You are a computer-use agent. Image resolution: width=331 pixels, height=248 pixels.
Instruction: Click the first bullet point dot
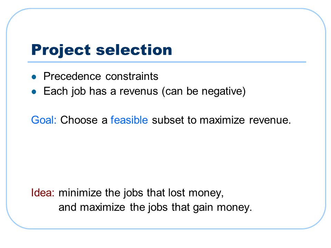point(34,77)
